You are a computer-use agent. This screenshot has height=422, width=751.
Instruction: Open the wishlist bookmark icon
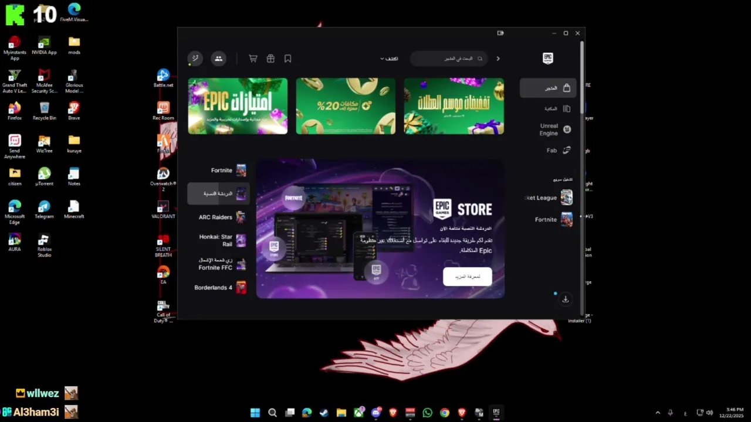(x=287, y=59)
